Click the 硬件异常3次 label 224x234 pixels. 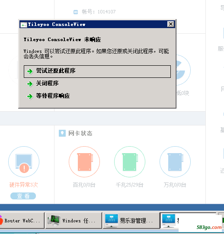click(24, 185)
